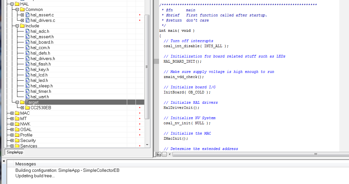
Task: Click the hal_board.h header file icon
Action: pos(27,42)
